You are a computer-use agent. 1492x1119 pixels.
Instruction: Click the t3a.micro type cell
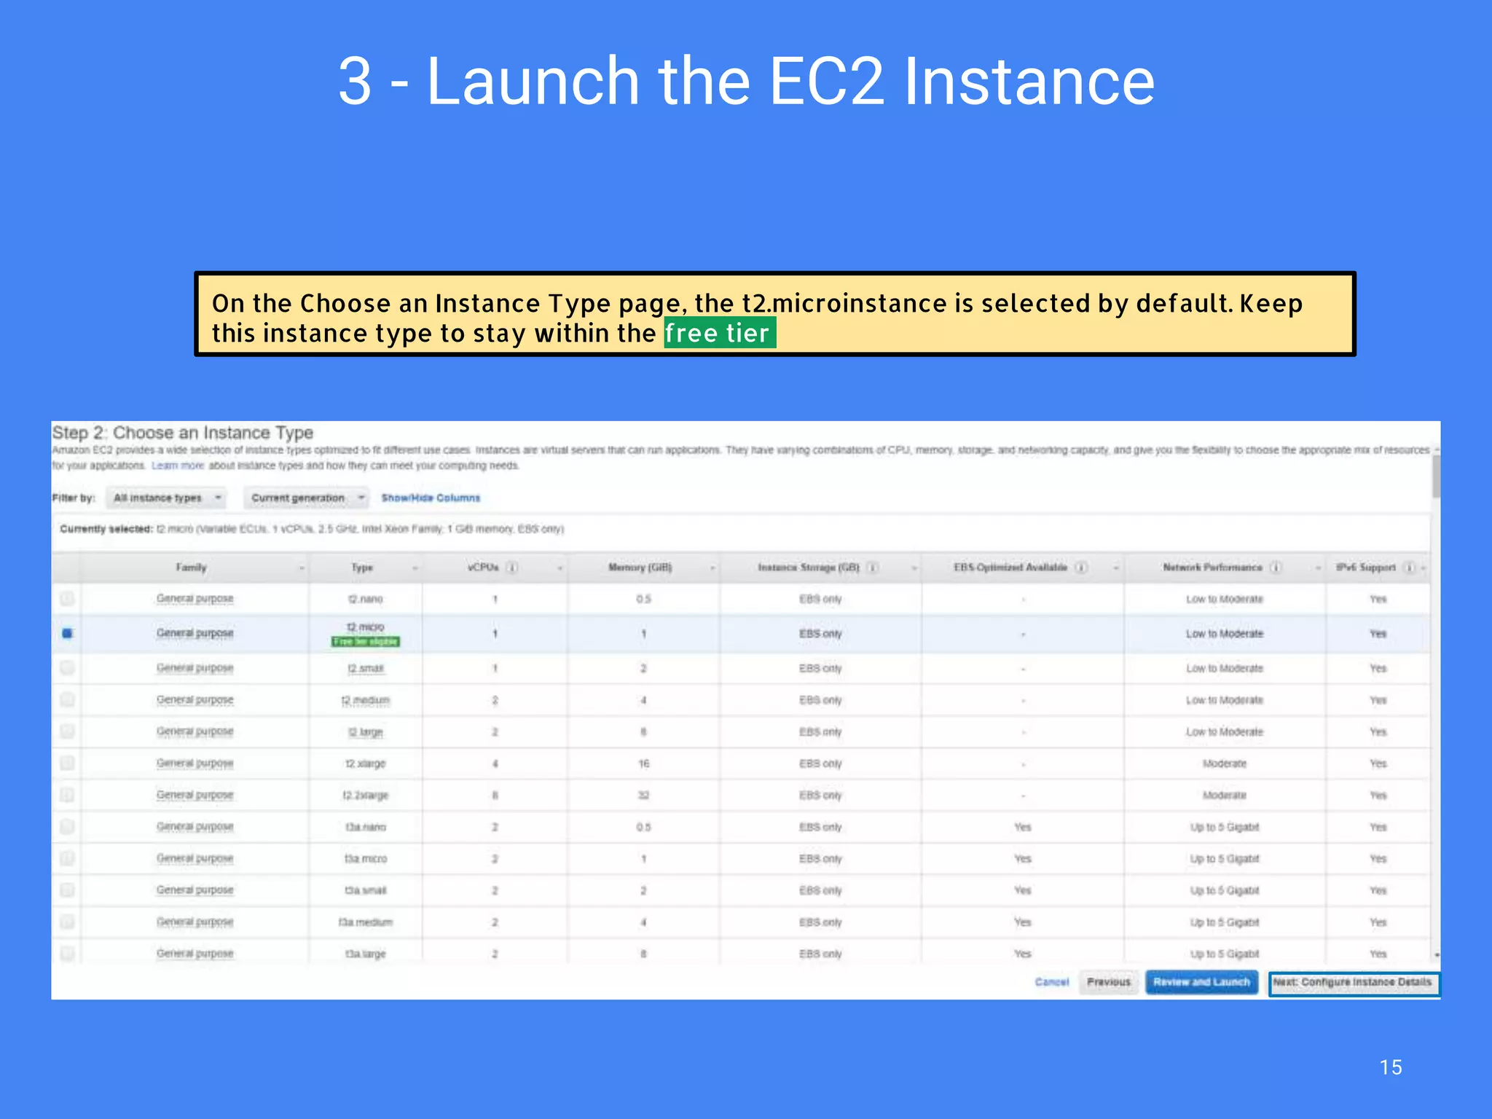tap(366, 859)
